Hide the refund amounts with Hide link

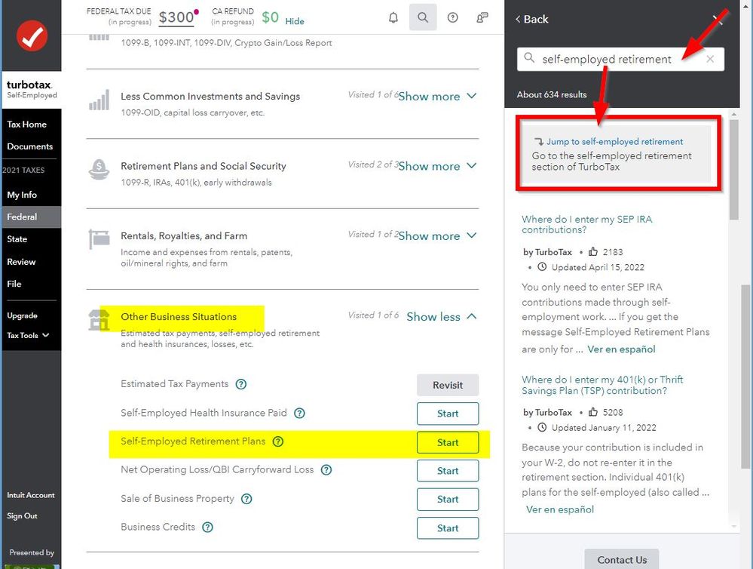pyautogui.click(x=295, y=21)
